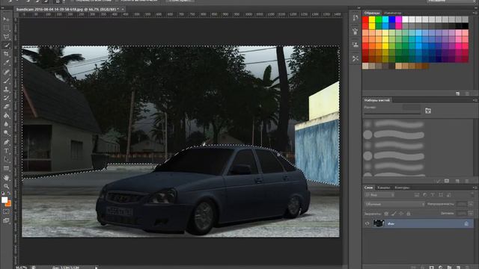
Task: Switch to the Channels tab
Action: point(383,188)
